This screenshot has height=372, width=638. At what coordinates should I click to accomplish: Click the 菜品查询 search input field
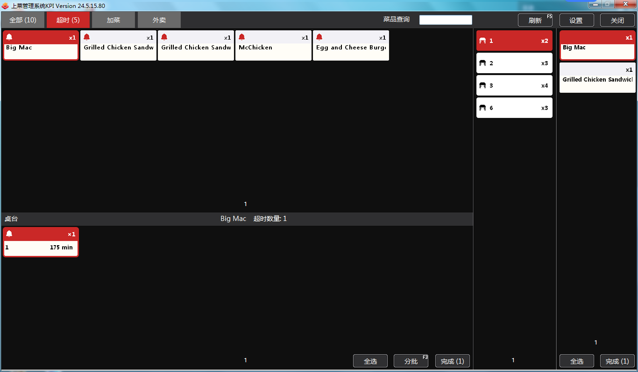pos(446,20)
